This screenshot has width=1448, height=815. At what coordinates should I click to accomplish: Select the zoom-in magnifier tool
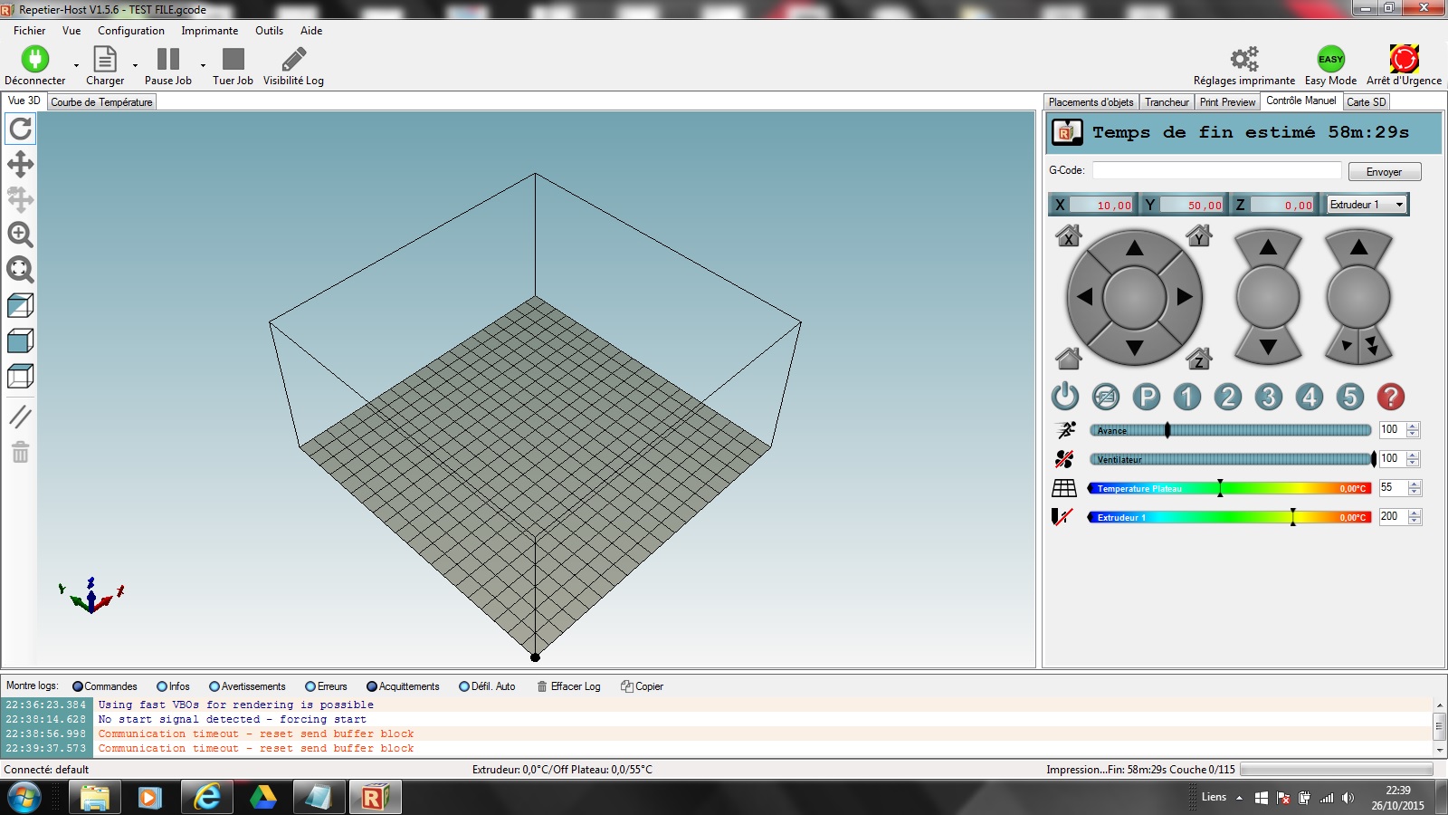tap(20, 235)
